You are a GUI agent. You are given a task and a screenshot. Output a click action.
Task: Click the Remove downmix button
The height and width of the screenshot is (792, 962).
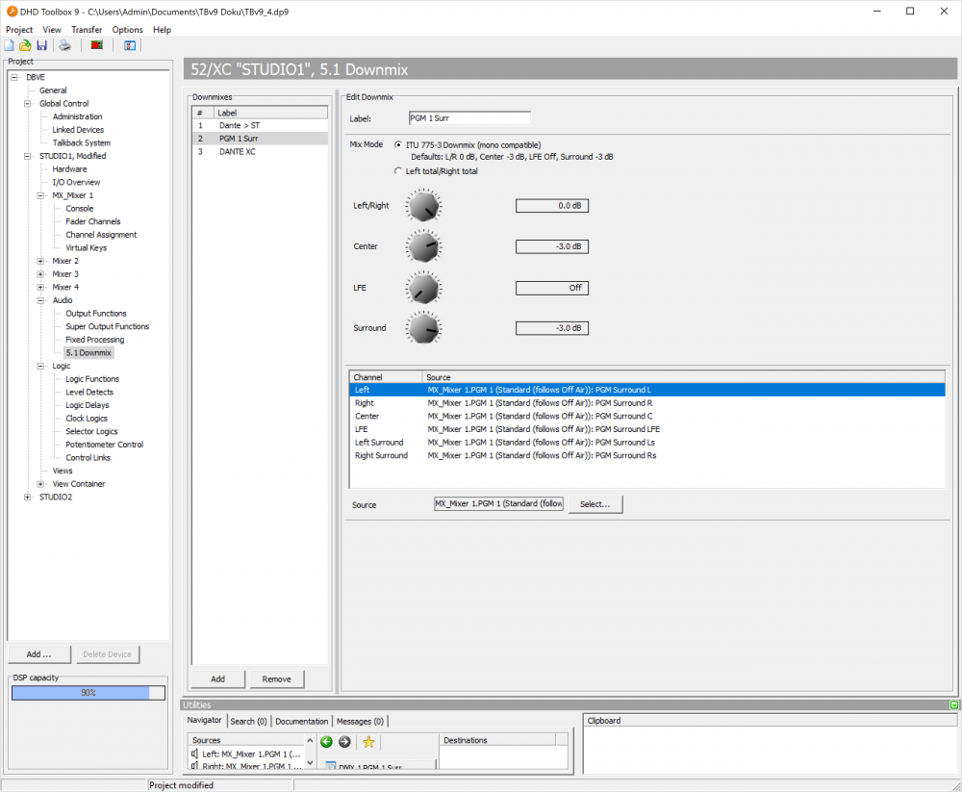click(x=277, y=679)
